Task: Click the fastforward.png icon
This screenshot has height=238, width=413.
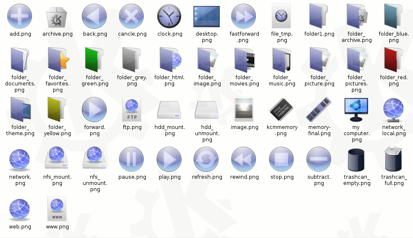Action: pyautogui.click(x=243, y=16)
